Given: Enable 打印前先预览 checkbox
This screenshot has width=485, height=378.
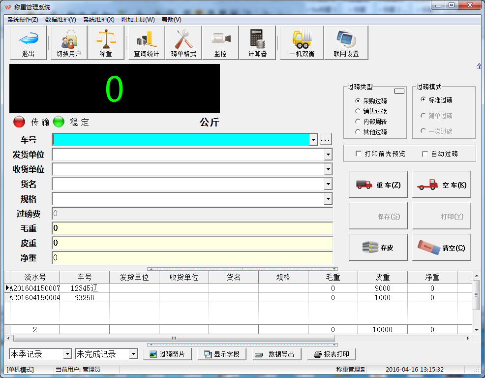Looking at the screenshot, I should point(359,154).
